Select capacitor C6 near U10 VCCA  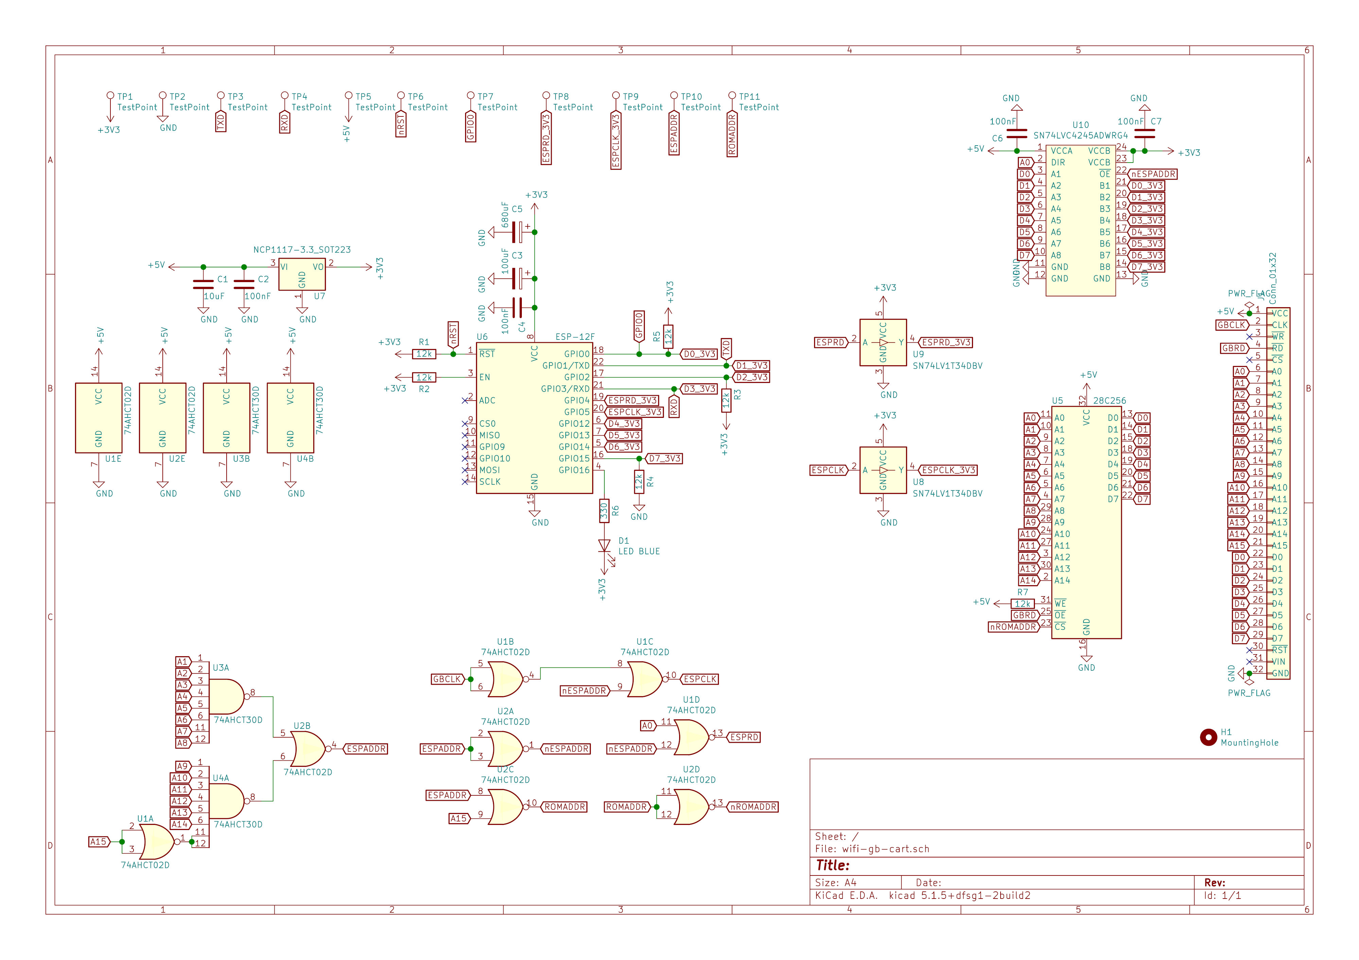click(x=1017, y=134)
